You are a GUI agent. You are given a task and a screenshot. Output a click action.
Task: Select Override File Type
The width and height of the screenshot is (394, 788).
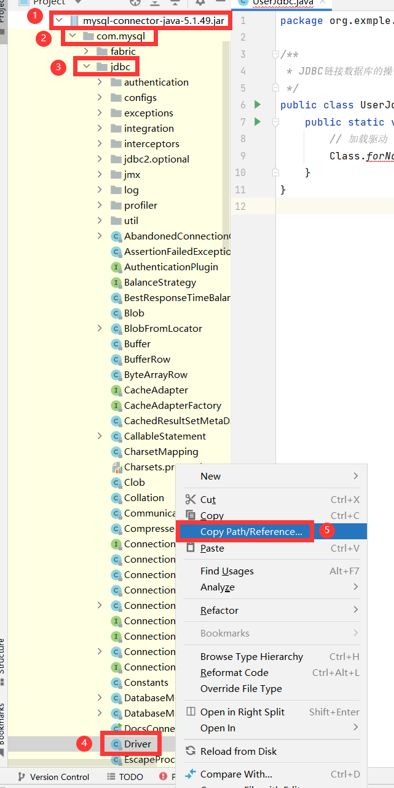(272, 688)
